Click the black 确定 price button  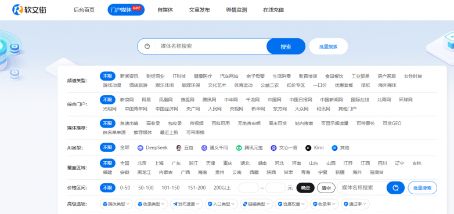(305, 188)
